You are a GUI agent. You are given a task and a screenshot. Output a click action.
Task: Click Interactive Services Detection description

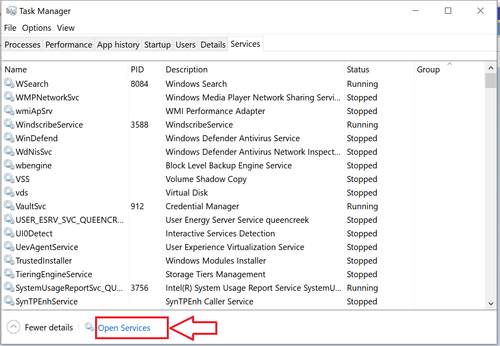pyautogui.click(x=220, y=234)
